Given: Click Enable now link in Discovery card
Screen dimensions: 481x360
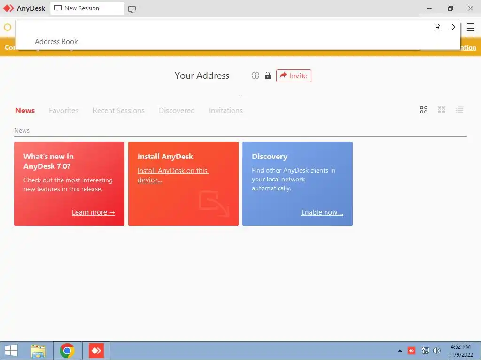Looking at the screenshot, I should coord(322,212).
